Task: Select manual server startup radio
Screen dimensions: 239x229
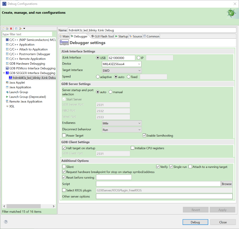Action: [x=110, y=92]
